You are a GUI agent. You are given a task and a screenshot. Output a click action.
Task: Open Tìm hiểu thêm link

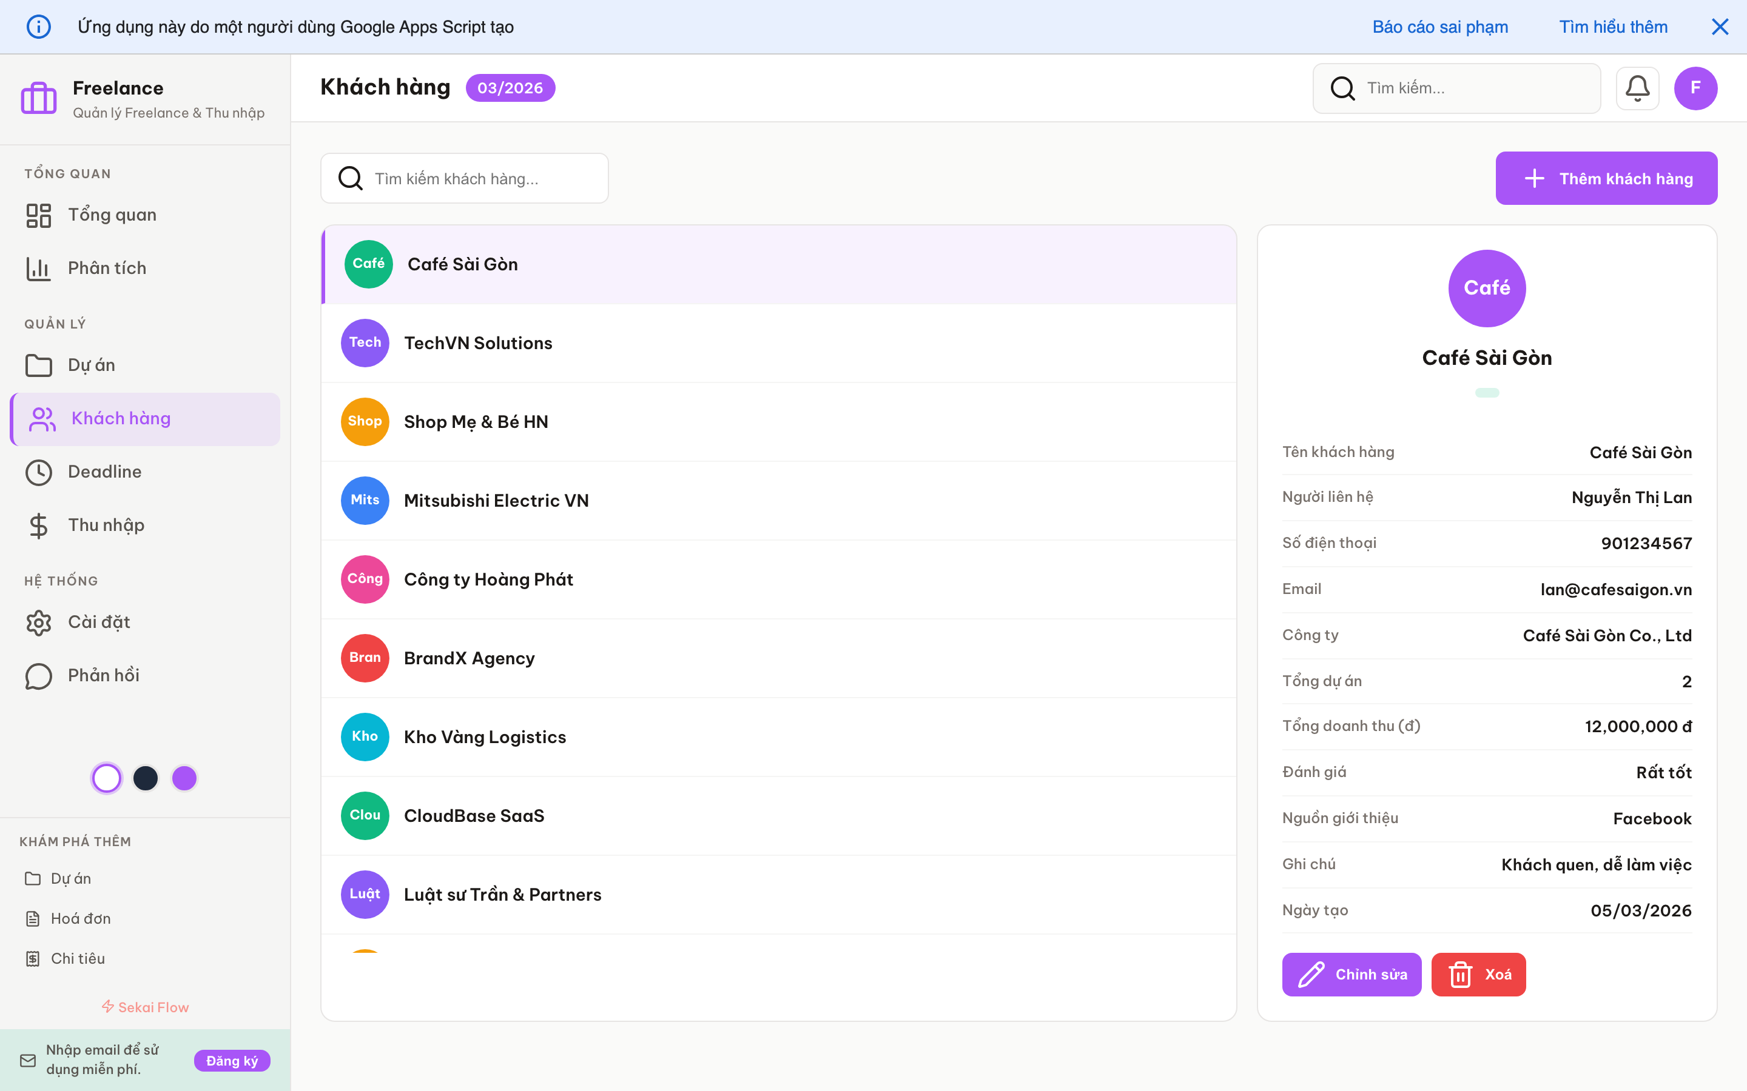pyautogui.click(x=1614, y=27)
